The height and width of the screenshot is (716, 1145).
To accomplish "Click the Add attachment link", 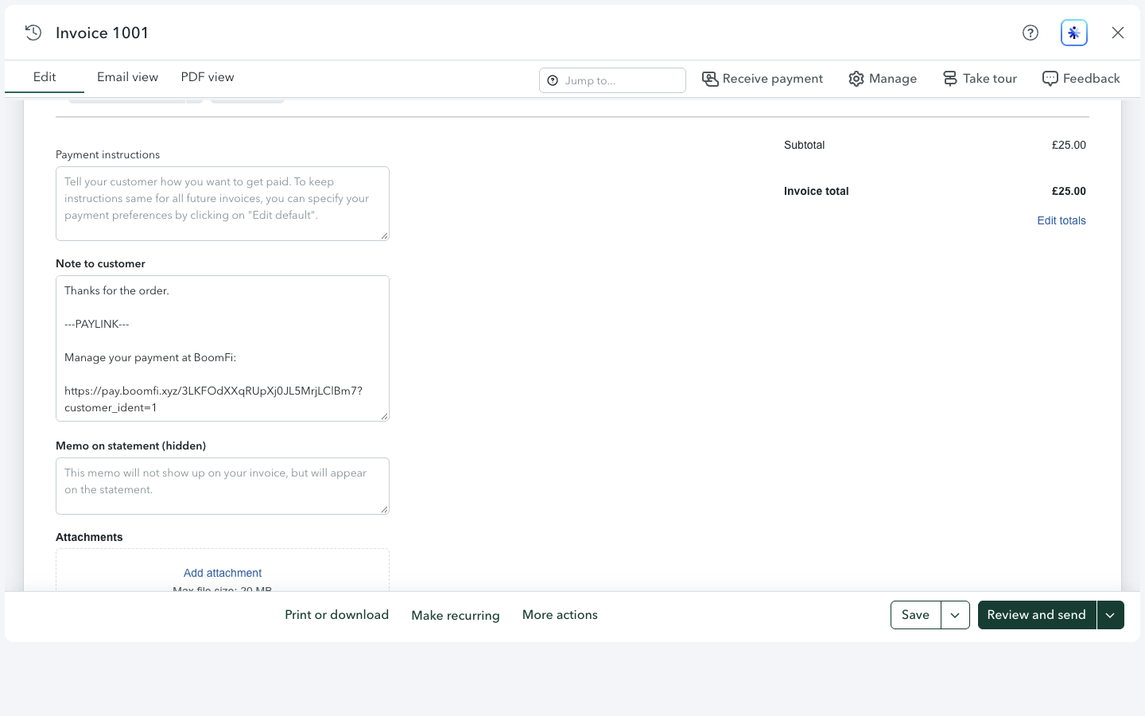I will click(223, 573).
